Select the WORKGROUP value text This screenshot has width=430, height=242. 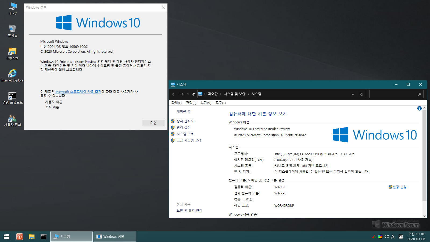pos(284,205)
